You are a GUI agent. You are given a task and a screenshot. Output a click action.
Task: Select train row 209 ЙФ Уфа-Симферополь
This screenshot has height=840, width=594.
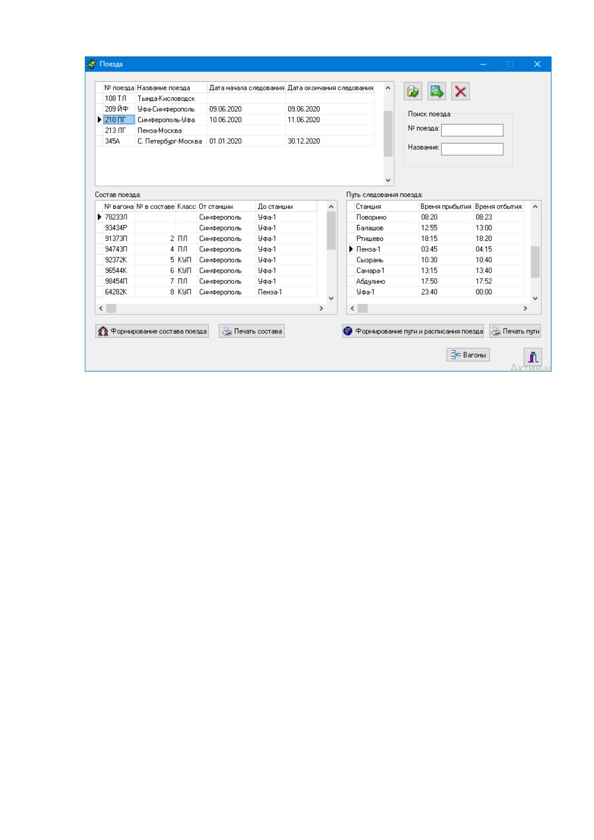point(235,109)
